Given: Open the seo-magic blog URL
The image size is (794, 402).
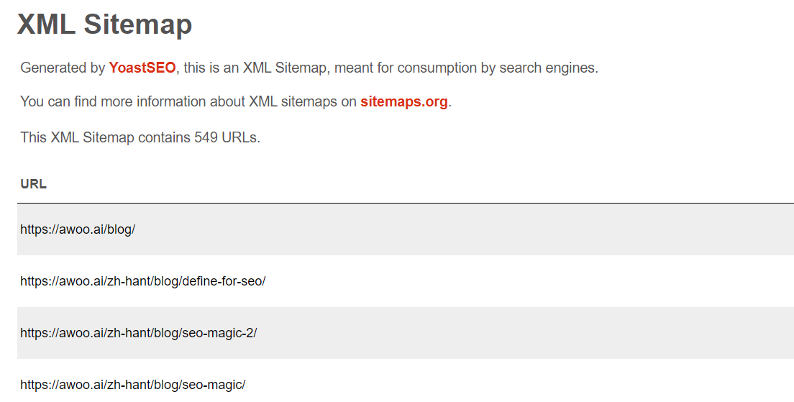Looking at the screenshot, I should [x=132, y=384].
